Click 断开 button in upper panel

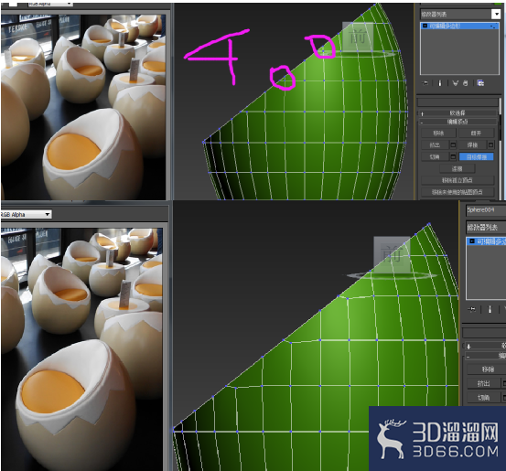[476, 133]
